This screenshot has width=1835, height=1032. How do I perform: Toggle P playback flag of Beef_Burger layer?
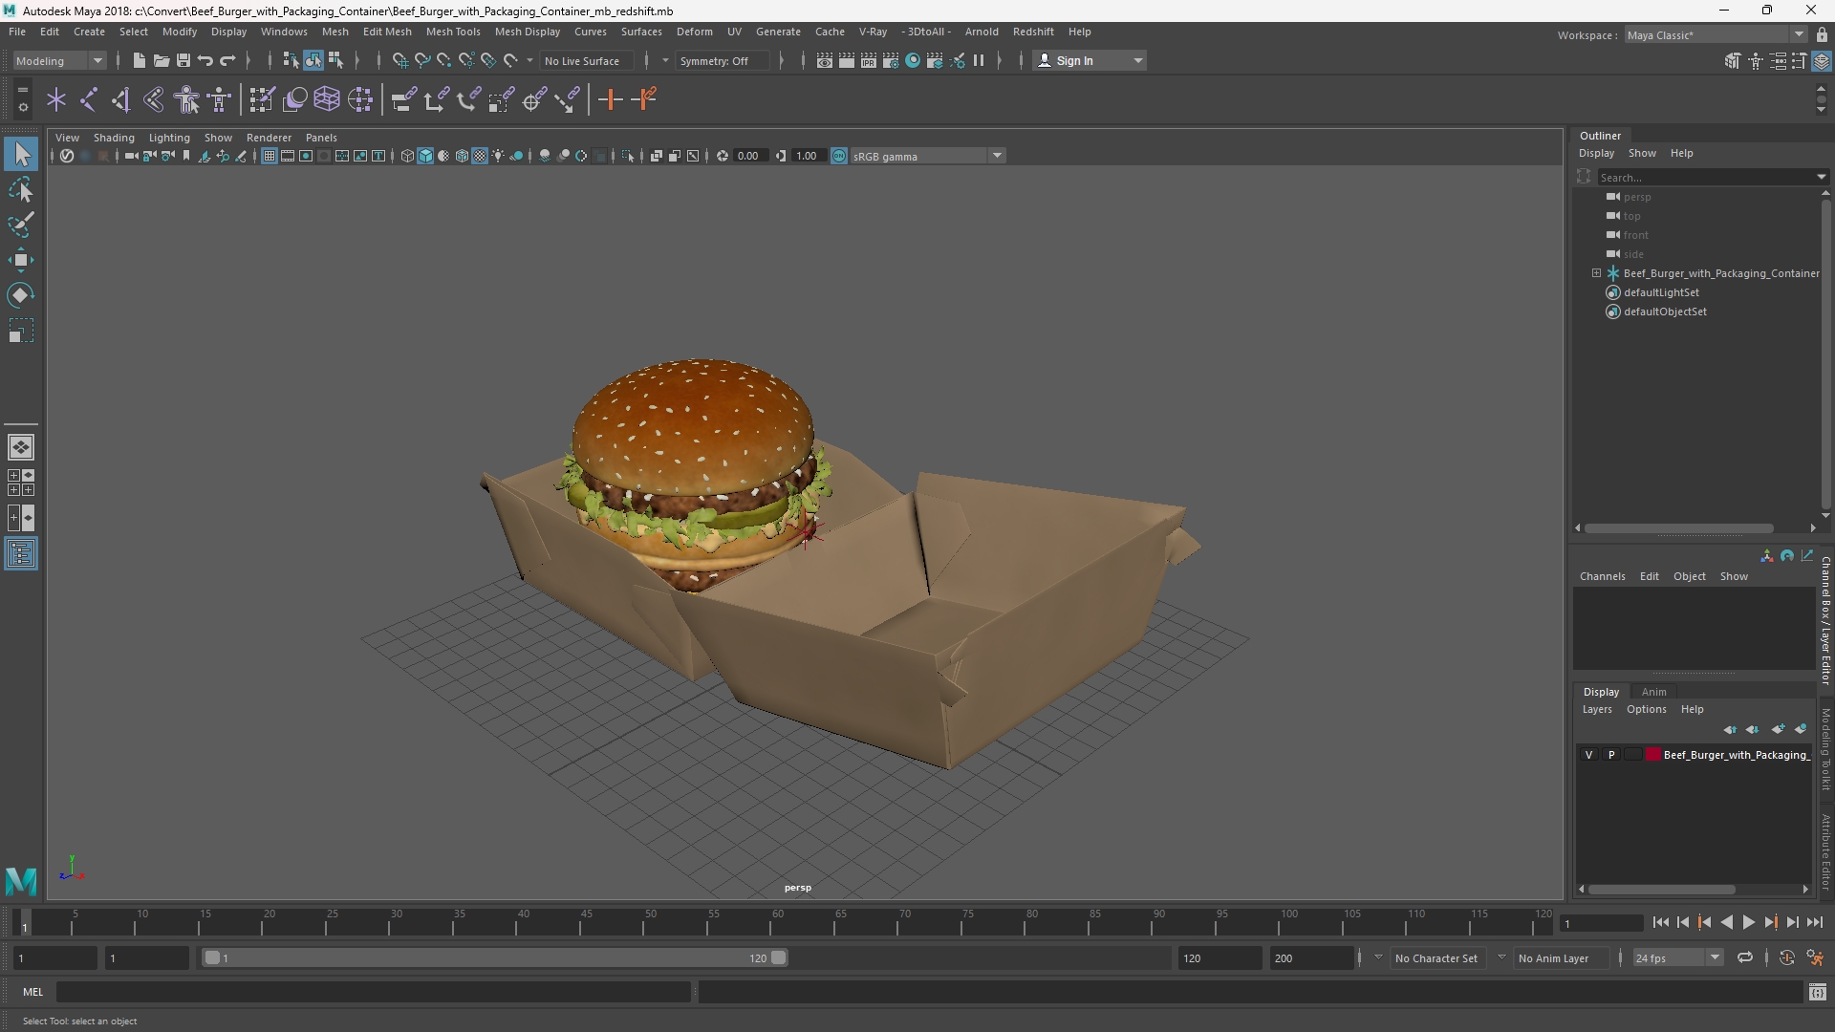click(1611, 755)
